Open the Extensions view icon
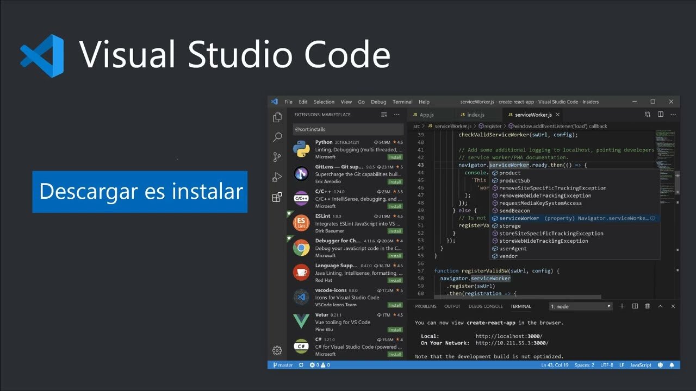 pyautogui.click(x=277, y=197)
